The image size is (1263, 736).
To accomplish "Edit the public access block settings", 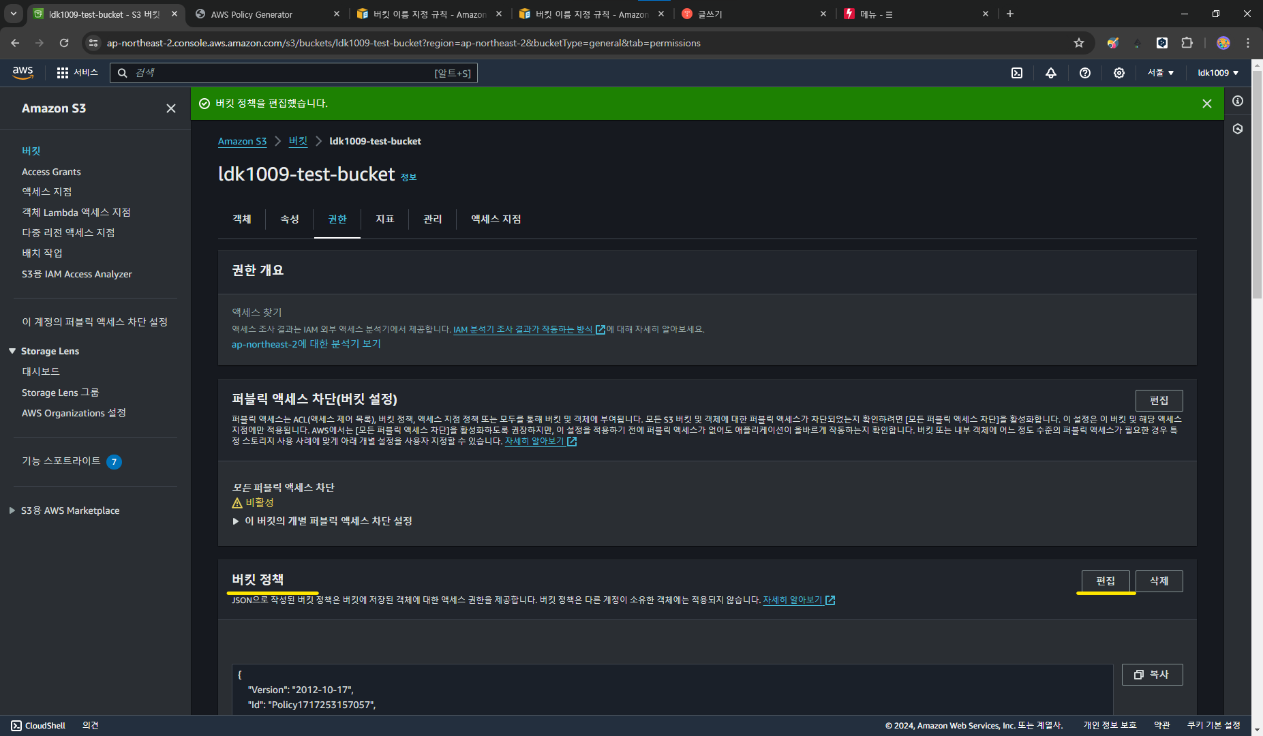I will pos(1159,401).
